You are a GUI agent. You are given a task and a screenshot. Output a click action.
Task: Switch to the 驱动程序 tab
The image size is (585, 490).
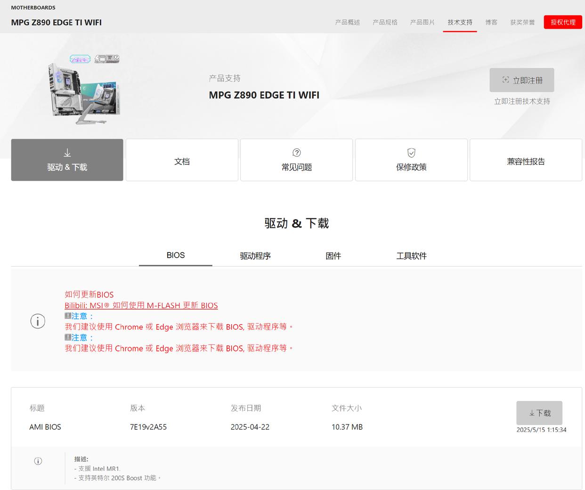coord(255,256)
